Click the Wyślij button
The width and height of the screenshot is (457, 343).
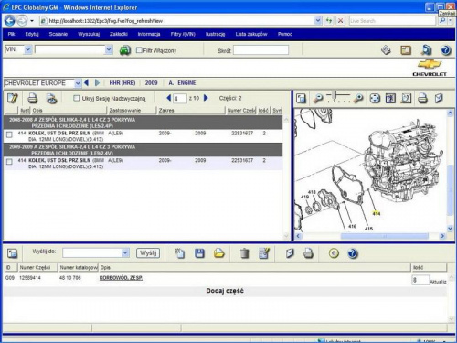[148, 252]
